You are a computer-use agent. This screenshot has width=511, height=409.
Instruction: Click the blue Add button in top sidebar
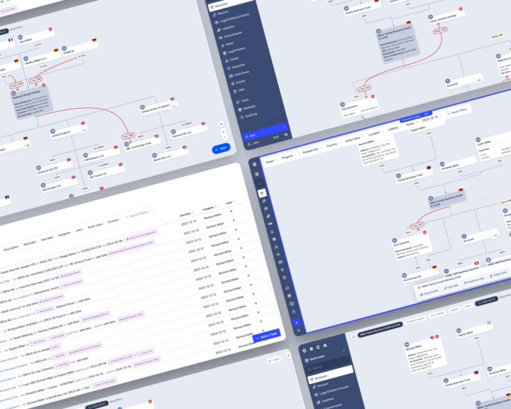coord(265,131)
